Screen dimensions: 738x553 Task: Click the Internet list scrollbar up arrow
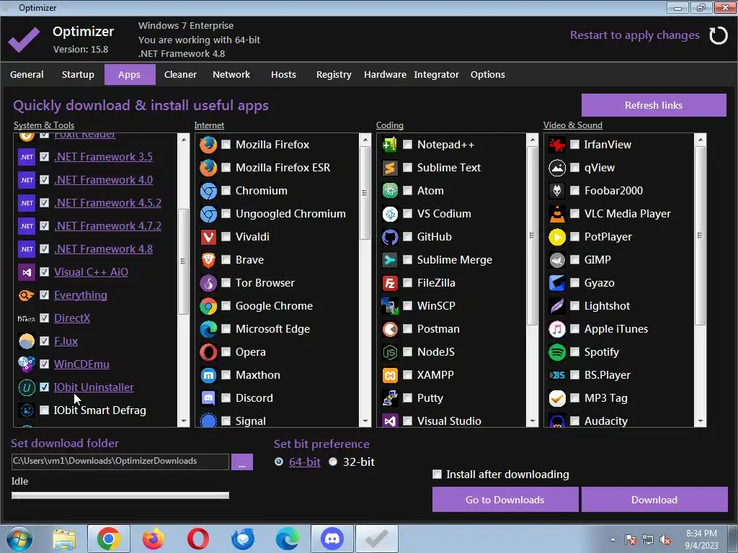(x=365, y=140)
